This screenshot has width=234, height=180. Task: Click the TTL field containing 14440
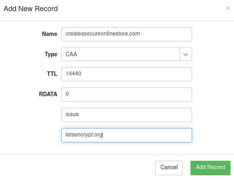click(126, 74)
